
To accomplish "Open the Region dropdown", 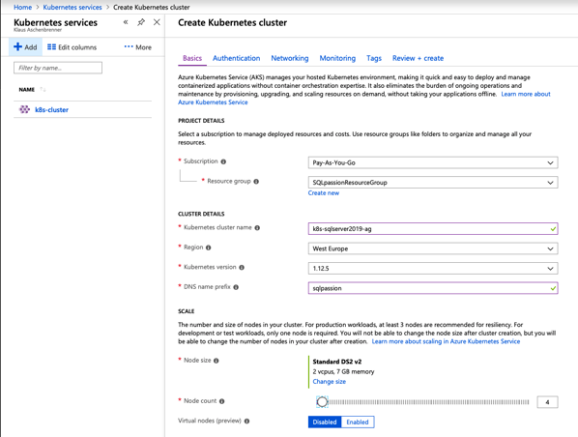I will 433,248.
